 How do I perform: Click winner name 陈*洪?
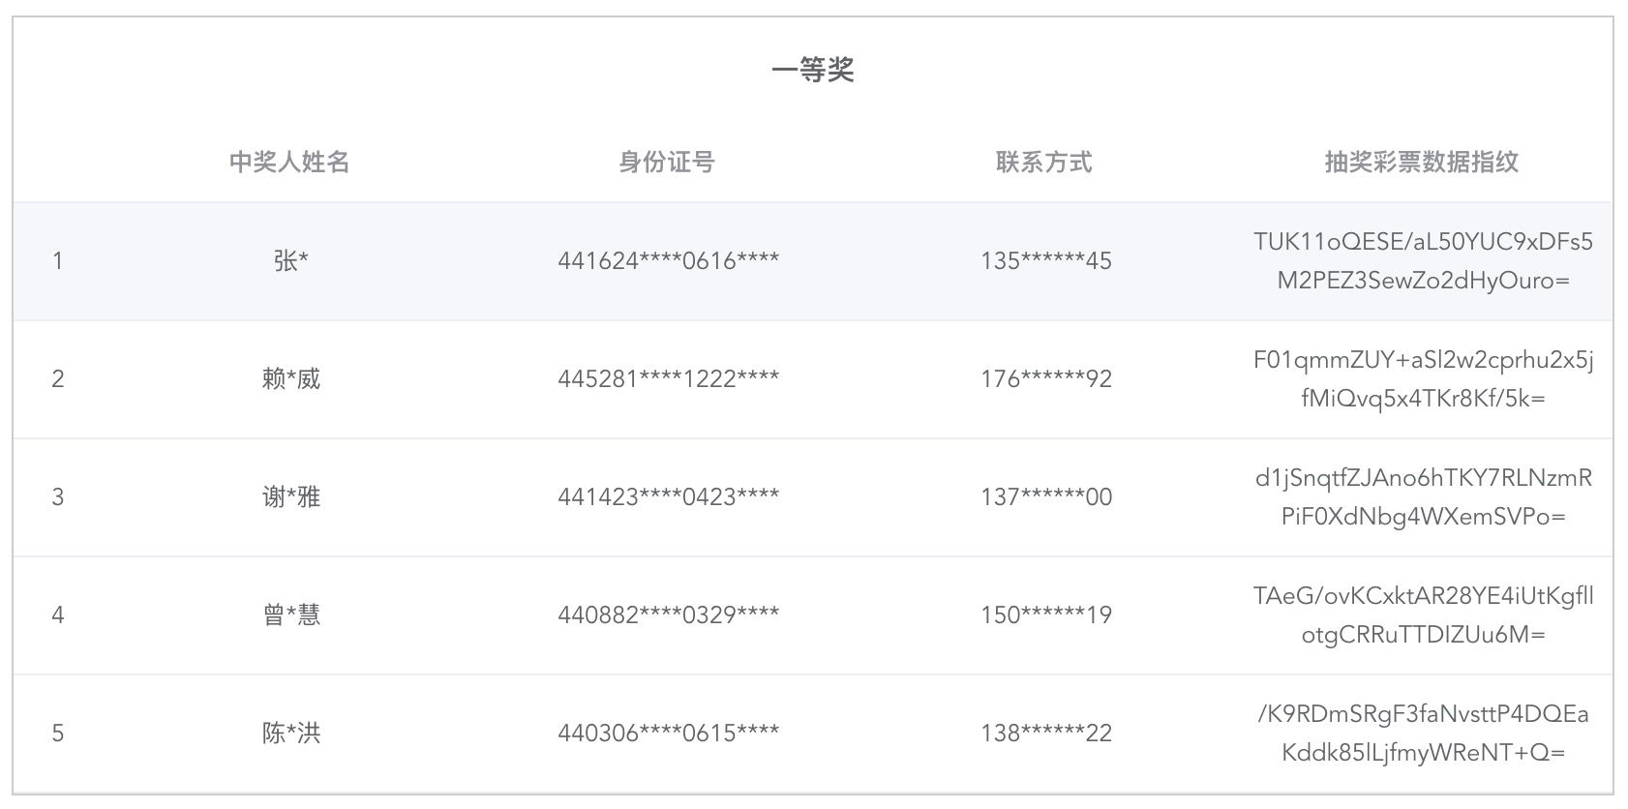[290, 733]
